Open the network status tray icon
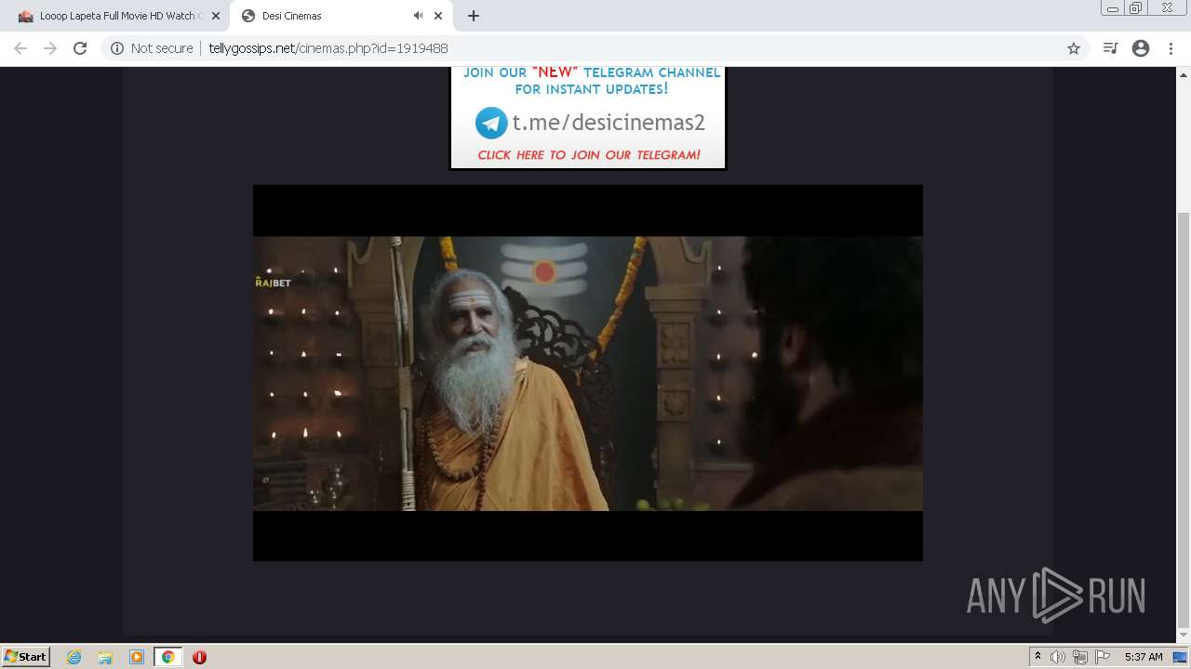The height and width of the screenshot is (669, 1191). click(x=1080, y=657)
